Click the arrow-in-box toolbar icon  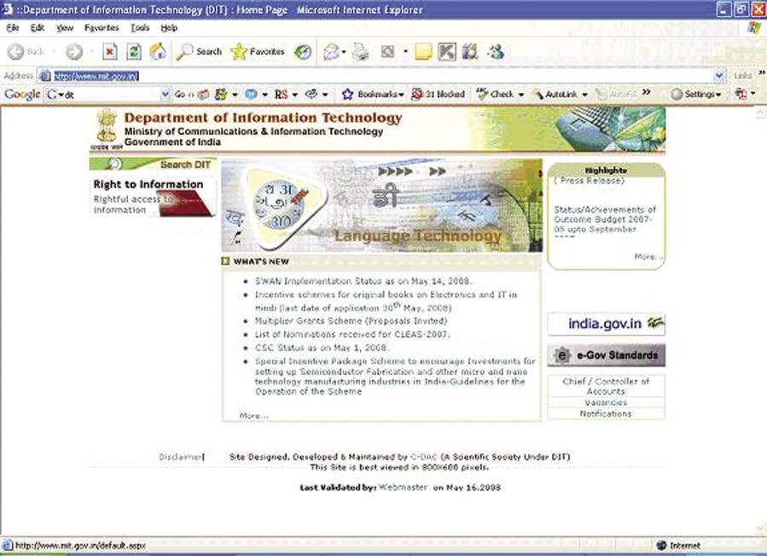coord(447,52)
